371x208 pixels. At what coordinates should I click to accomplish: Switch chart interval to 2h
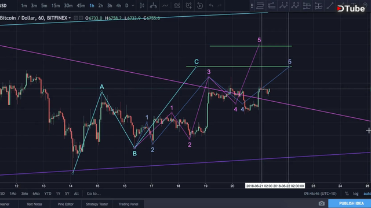coord(100,5)
